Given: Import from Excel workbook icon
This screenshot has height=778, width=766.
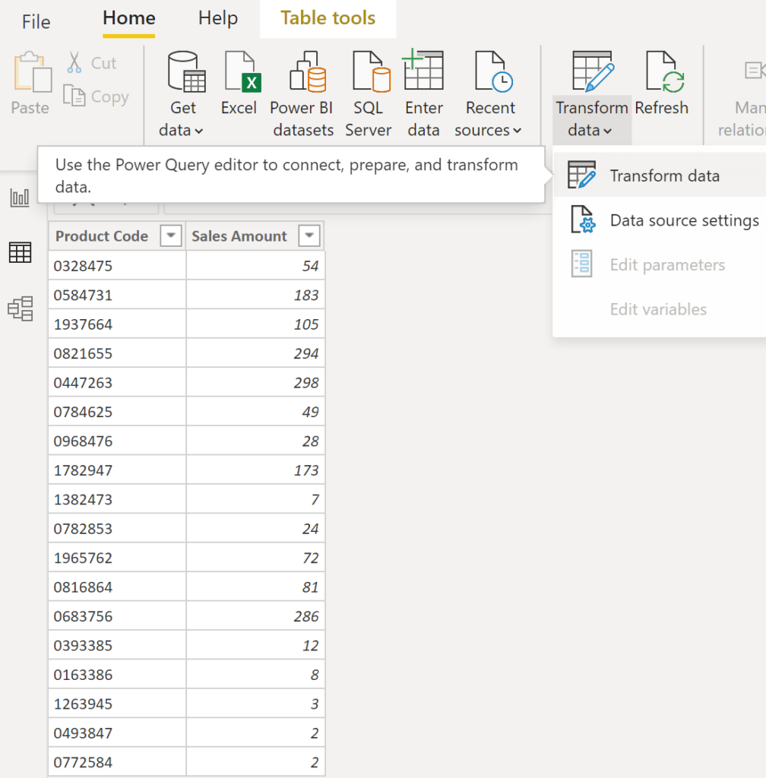Looking at the screenshot, I should click(x=243, y=71).
